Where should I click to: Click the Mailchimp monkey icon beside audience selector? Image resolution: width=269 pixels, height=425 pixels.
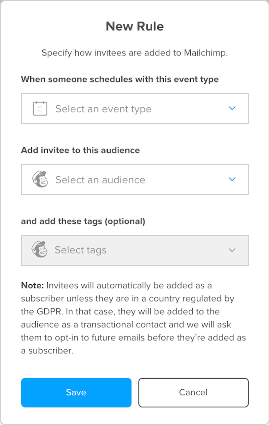coord(40,179)
